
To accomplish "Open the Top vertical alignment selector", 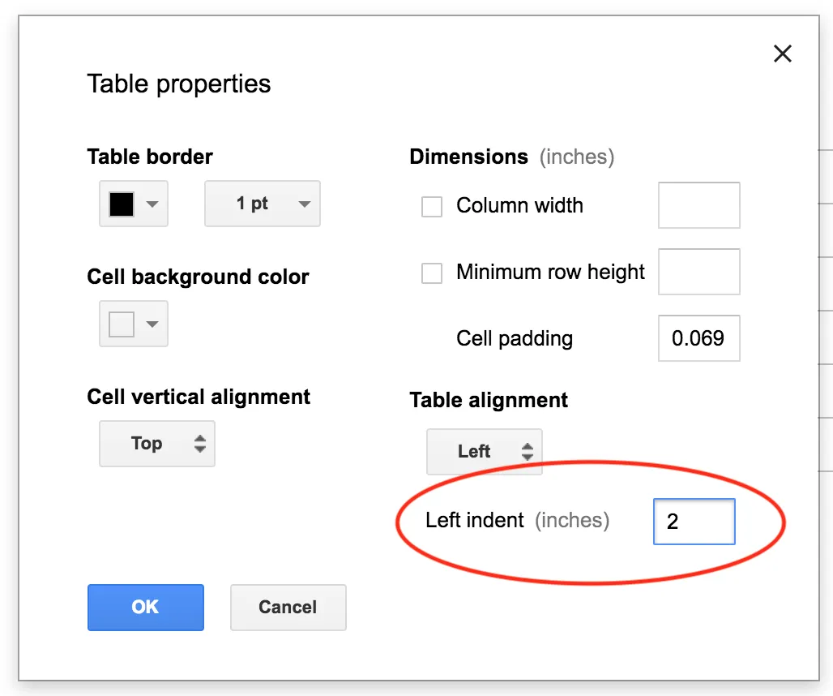I will click(x=156, y=444).
